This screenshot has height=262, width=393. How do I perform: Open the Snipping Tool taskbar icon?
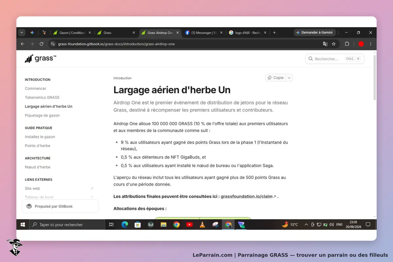(215, 225)
